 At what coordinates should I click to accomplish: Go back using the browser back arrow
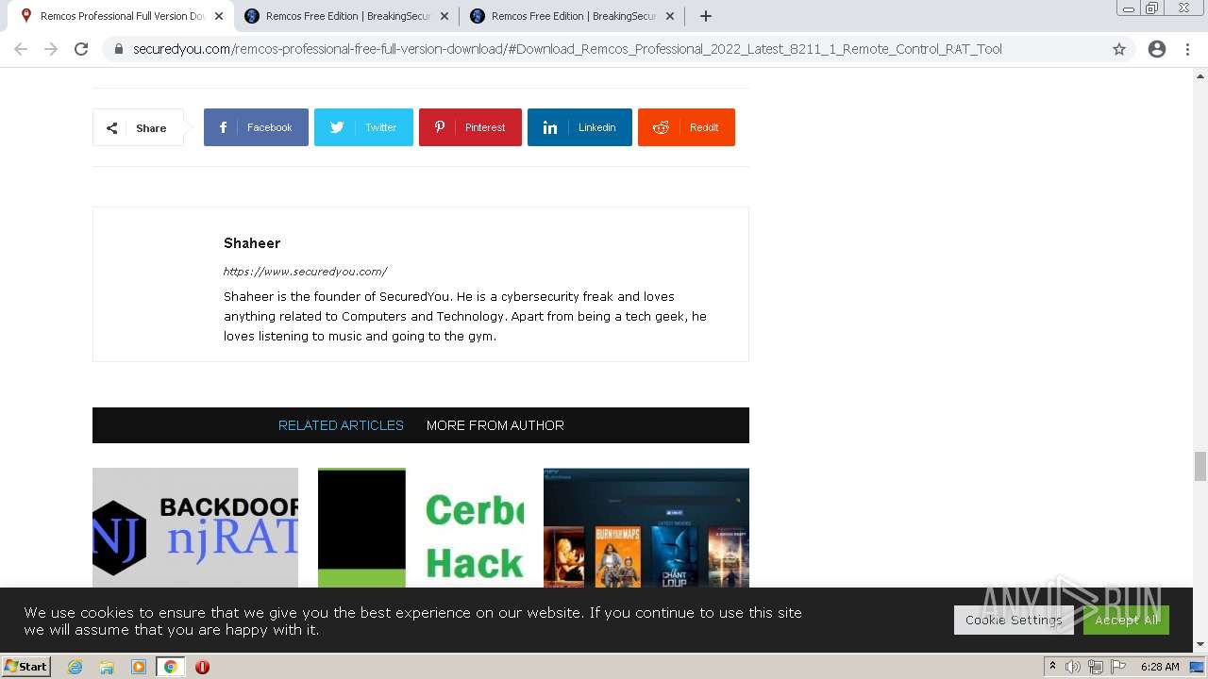21,49
